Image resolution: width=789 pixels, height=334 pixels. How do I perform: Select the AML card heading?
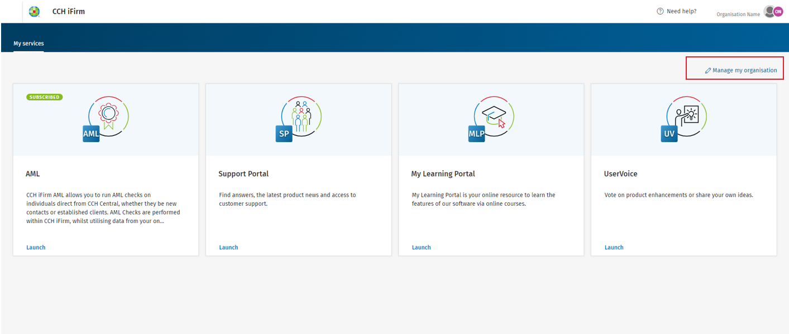33,174
